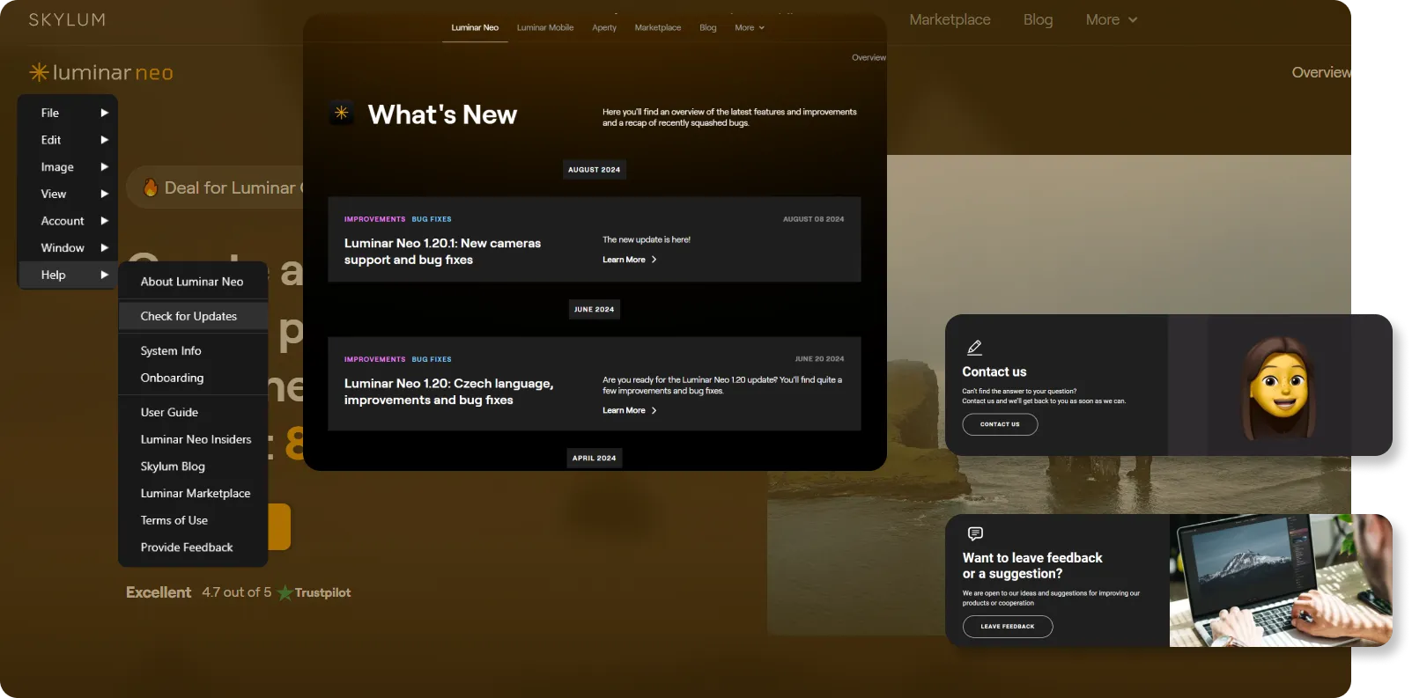
Task: Open the View menu
Action: pos(68,194)
